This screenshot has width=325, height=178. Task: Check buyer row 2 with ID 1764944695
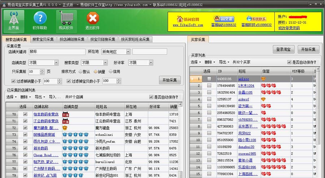(209, 86)
